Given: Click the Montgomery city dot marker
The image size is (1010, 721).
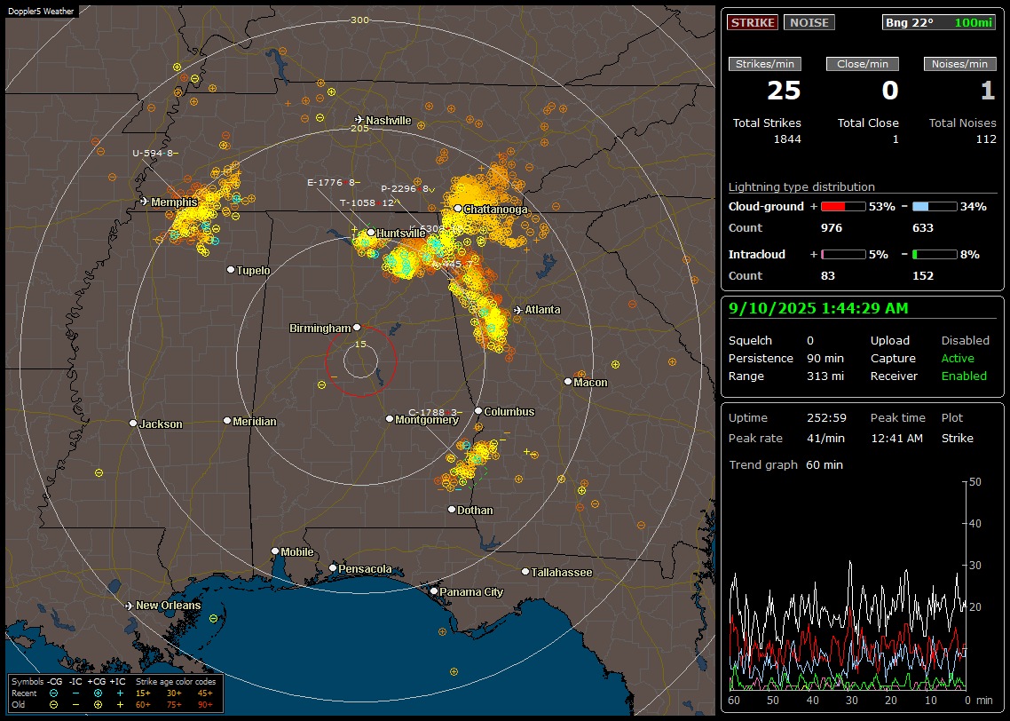Looking at the screenshot, I should tap(390, 419).
